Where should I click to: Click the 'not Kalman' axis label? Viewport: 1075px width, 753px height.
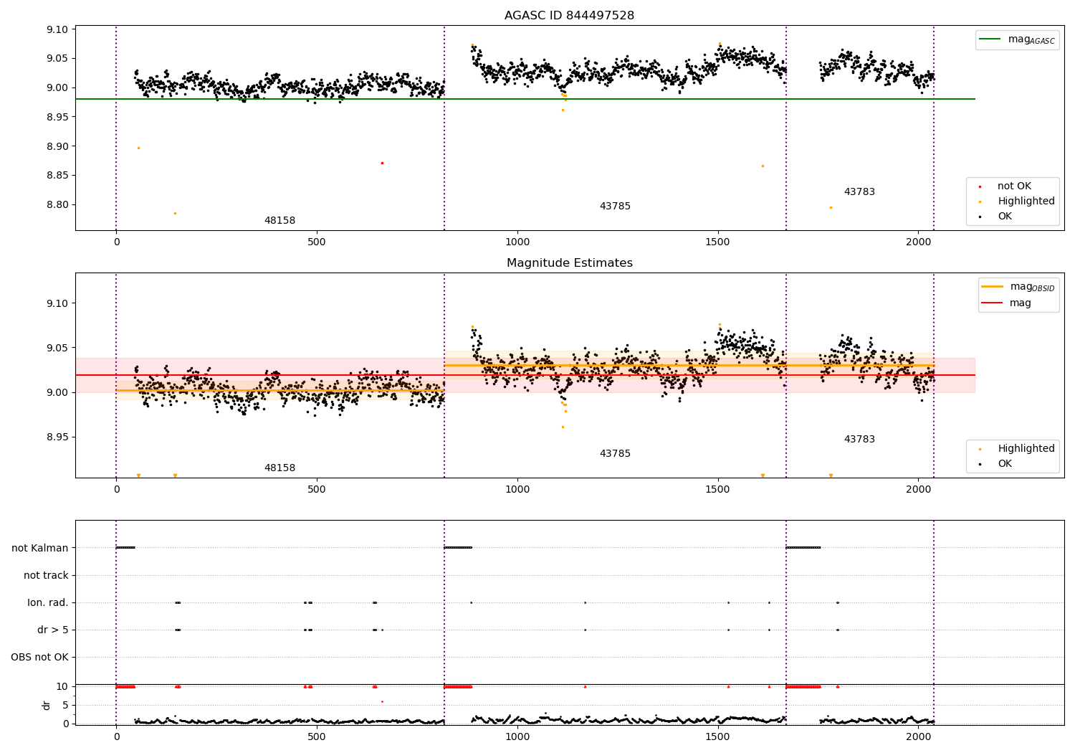click(40, 549)
